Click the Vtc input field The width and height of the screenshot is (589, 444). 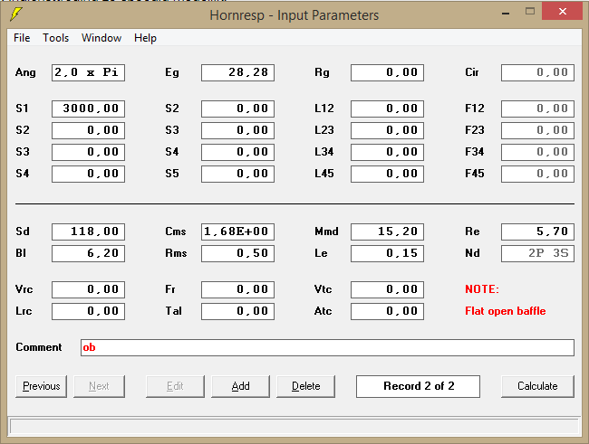pos(387,290)
